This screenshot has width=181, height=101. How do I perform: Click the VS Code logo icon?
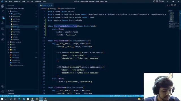(2, 1)
